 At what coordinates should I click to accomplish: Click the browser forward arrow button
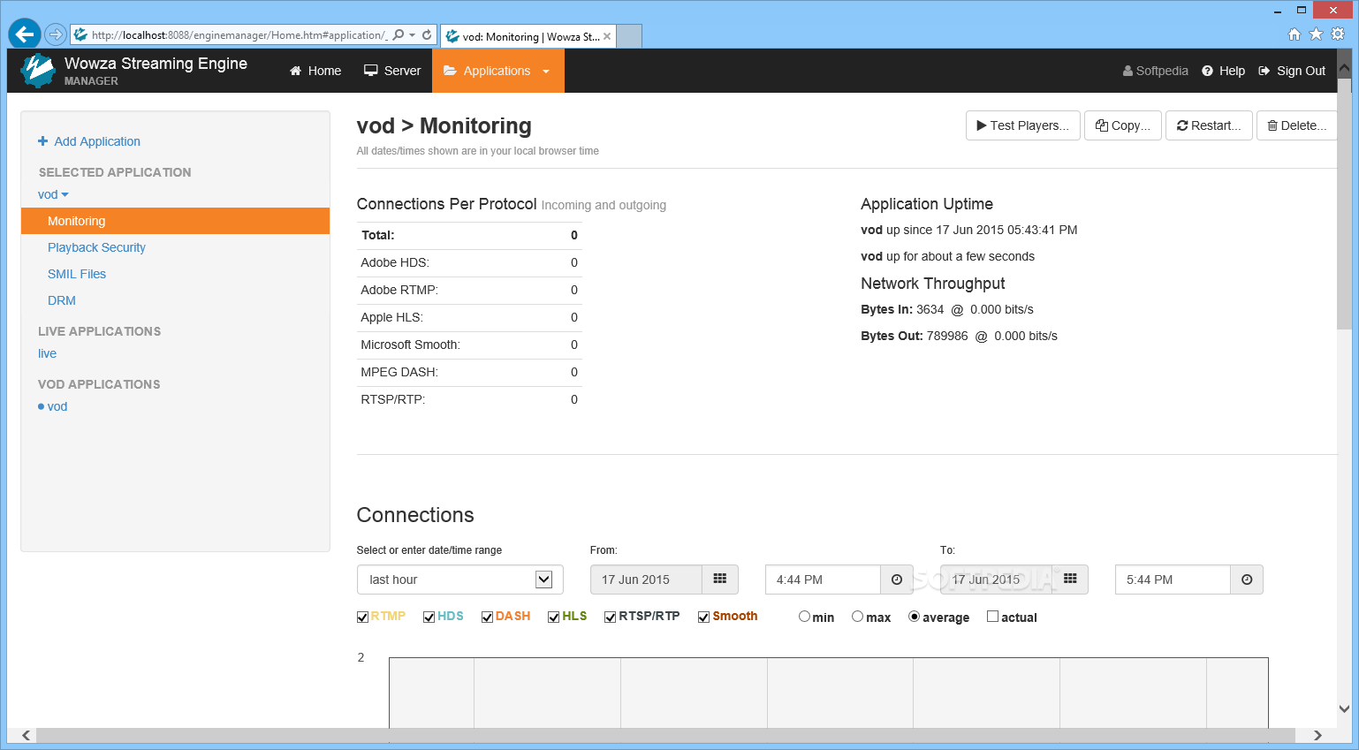[56, 34]
